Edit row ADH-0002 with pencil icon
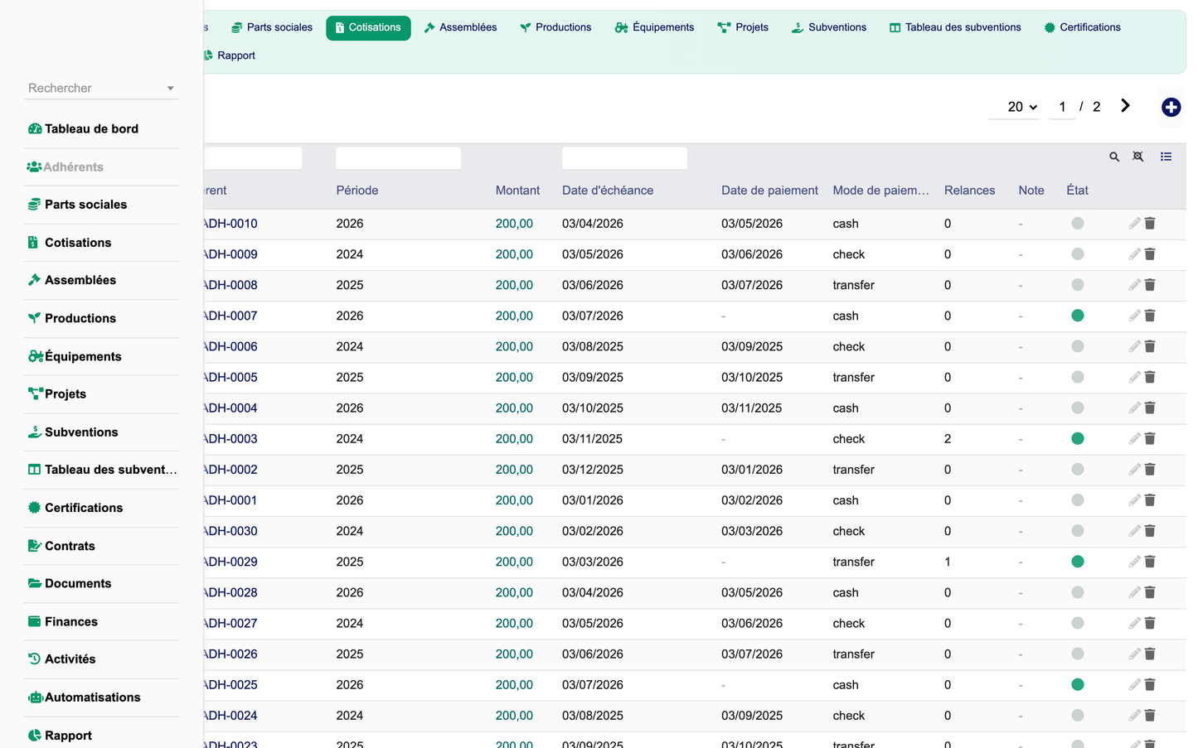This screenshot has width=1198, height=748. click(x=1134, y=470)
